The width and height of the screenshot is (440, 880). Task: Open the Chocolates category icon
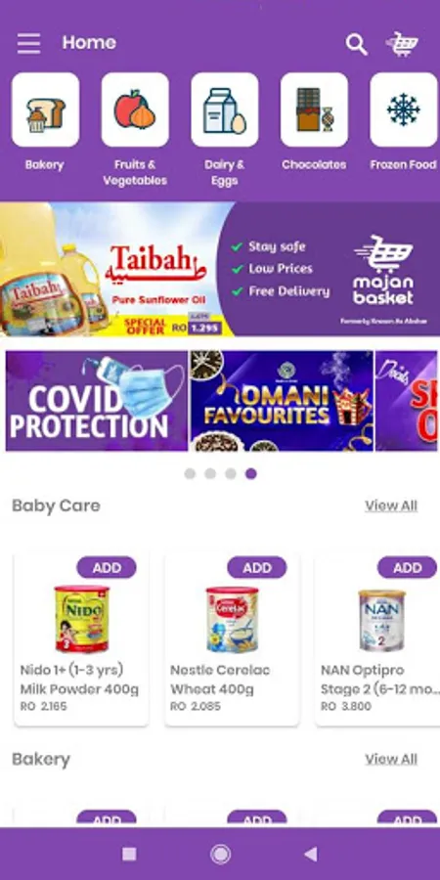pos(314,110)
